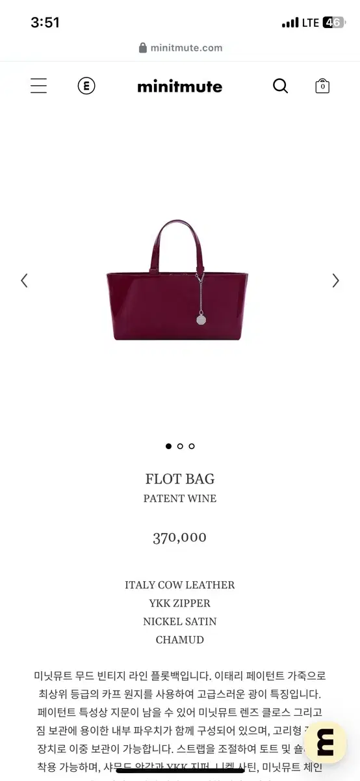The width and height of the screenshot is (360, 781).
Task: Select the second carousel dot
Action: tap(180, 446)
